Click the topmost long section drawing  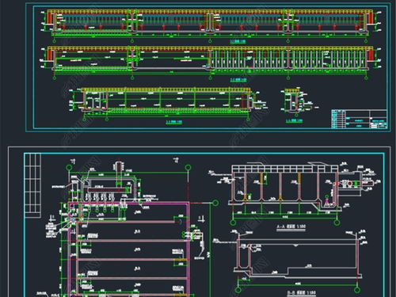[211, 23]
